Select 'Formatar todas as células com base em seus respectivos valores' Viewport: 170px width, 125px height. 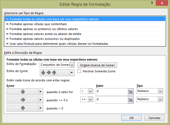pyautogui.click(x=85, y=19)
